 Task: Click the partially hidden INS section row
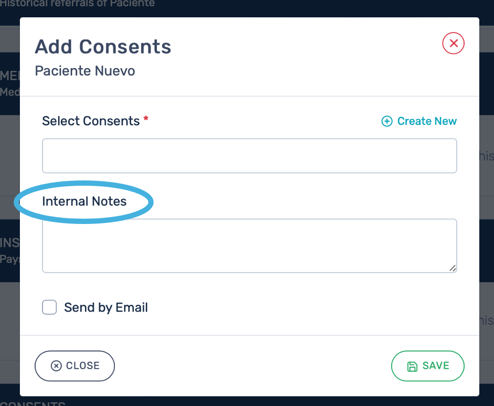(x=9, y=251)
